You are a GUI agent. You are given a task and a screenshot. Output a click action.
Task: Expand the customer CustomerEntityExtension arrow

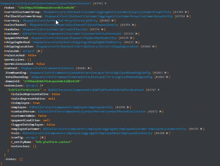138,34
